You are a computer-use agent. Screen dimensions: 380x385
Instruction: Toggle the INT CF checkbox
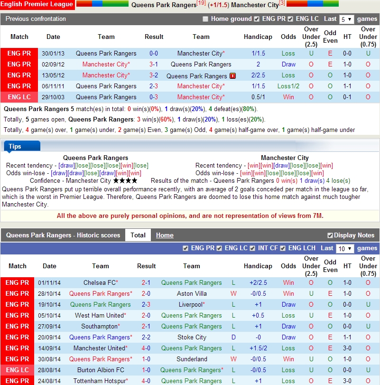click(x=252, y=248)
